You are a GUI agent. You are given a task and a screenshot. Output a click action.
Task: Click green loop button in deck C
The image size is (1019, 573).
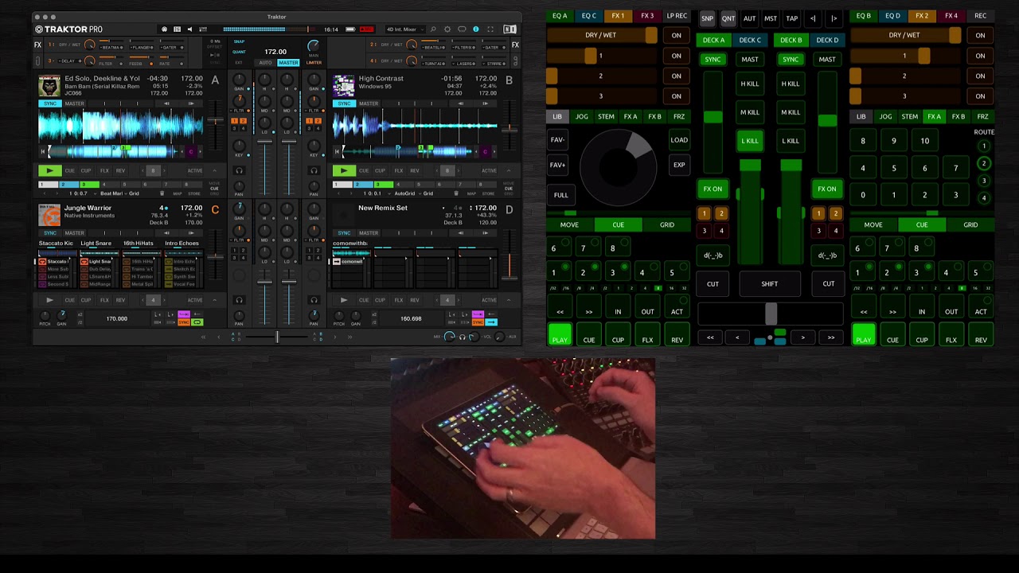(197, 322)
